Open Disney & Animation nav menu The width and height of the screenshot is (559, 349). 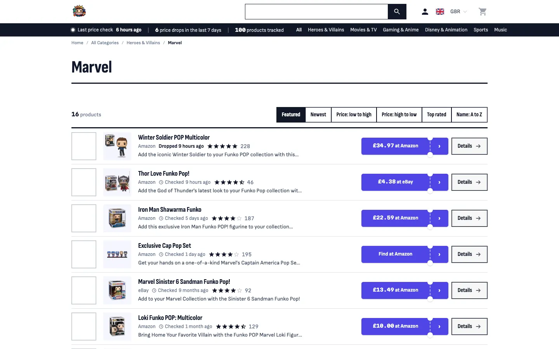(x=446, y=30)
